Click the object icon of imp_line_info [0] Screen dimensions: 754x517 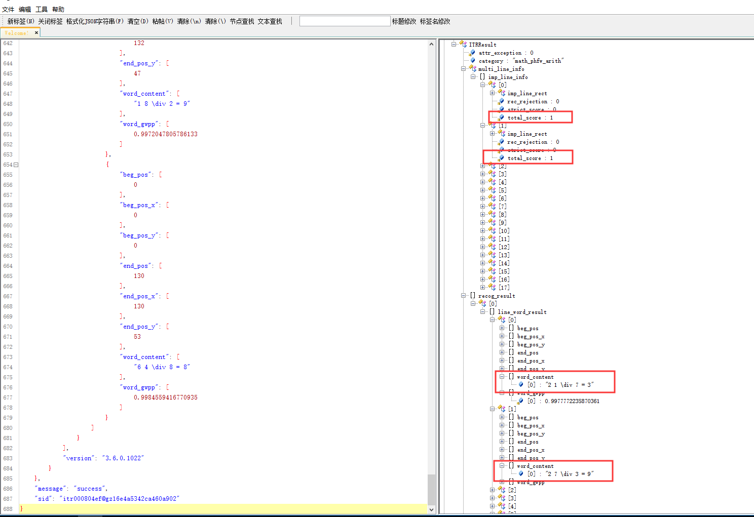[x=492, y=85]
